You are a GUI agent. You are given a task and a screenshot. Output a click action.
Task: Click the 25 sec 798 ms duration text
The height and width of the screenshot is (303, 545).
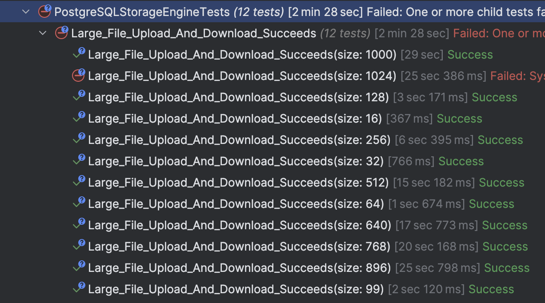(x=437, y=268)
